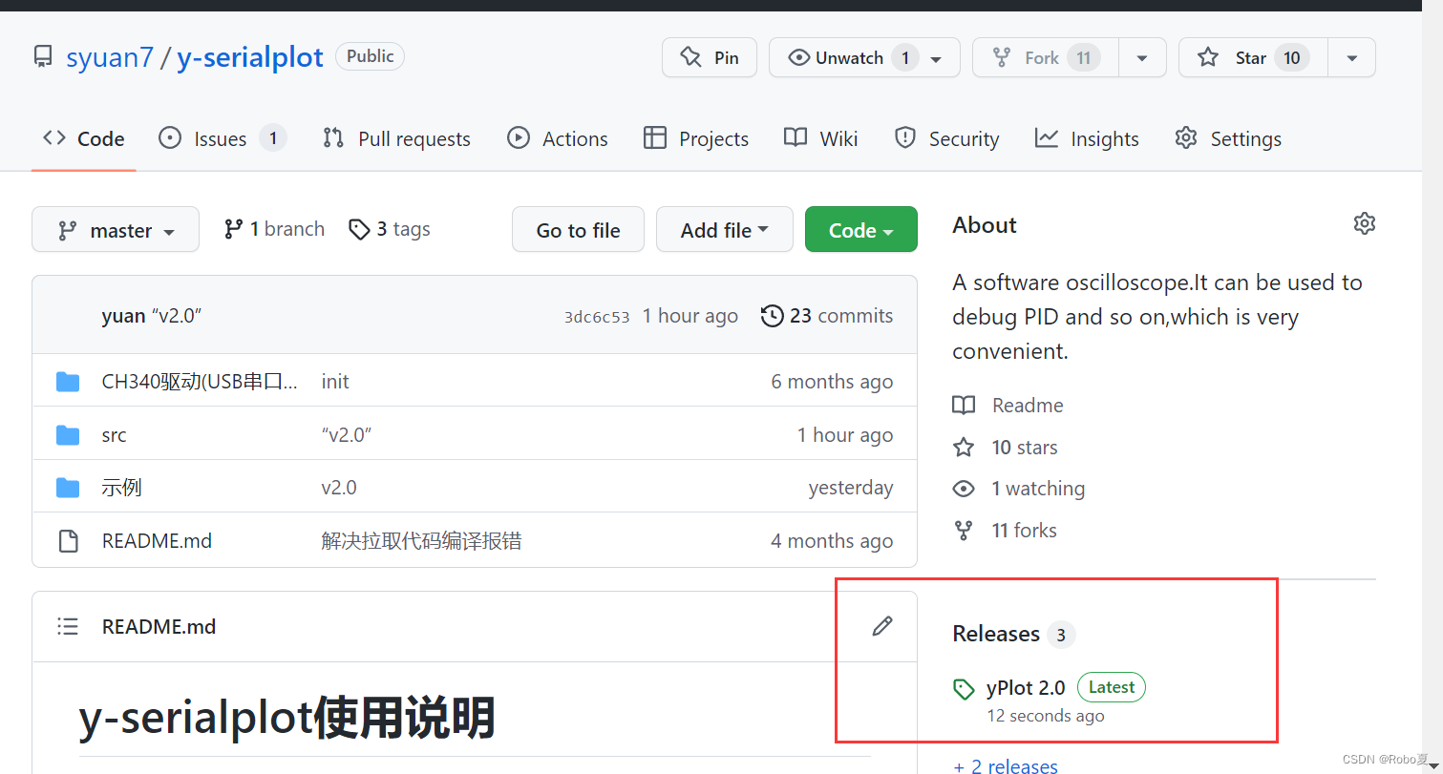Open the v2.0 commit message on 示例 row

[x=339, y=488]
